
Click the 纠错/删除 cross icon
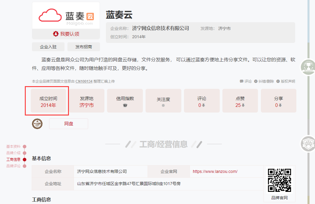[256, 81]
